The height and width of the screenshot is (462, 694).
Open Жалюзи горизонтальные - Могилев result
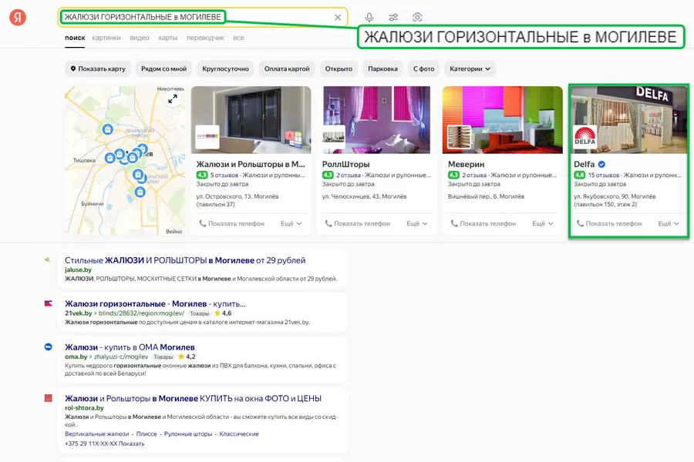click(155, 303)
